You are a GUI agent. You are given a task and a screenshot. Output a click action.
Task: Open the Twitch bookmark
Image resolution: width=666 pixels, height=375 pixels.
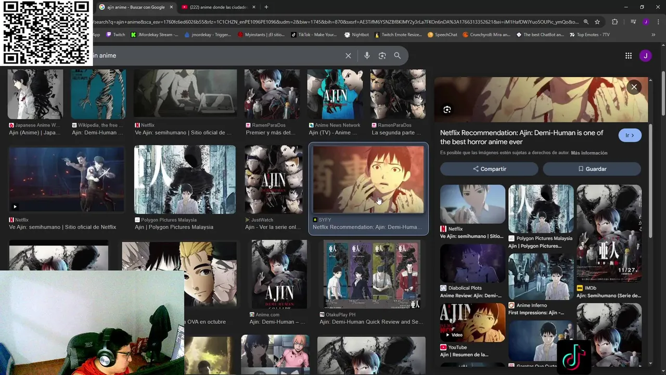[x=116, y=35]
